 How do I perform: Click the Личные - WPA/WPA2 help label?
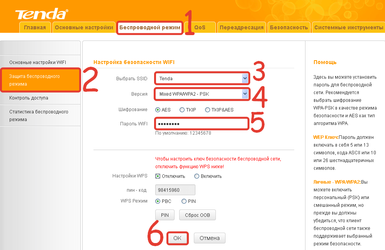337,182
